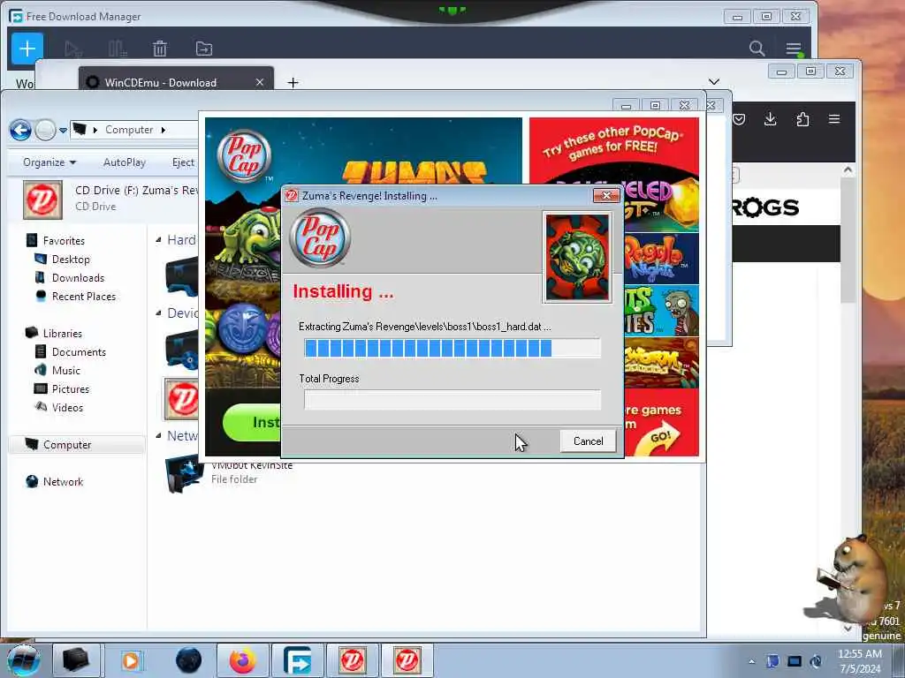Screen dimensions: 905x678
Task: Go back in the Explorer window
Action: pos(20,131)
